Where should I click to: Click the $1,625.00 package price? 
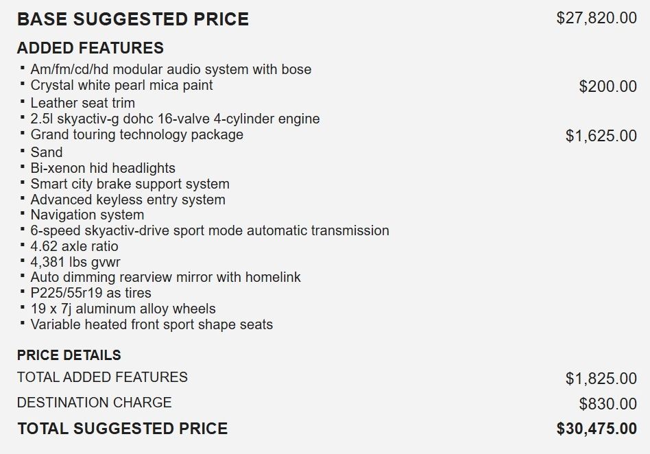pyautogui.click(x=601, y=136)
